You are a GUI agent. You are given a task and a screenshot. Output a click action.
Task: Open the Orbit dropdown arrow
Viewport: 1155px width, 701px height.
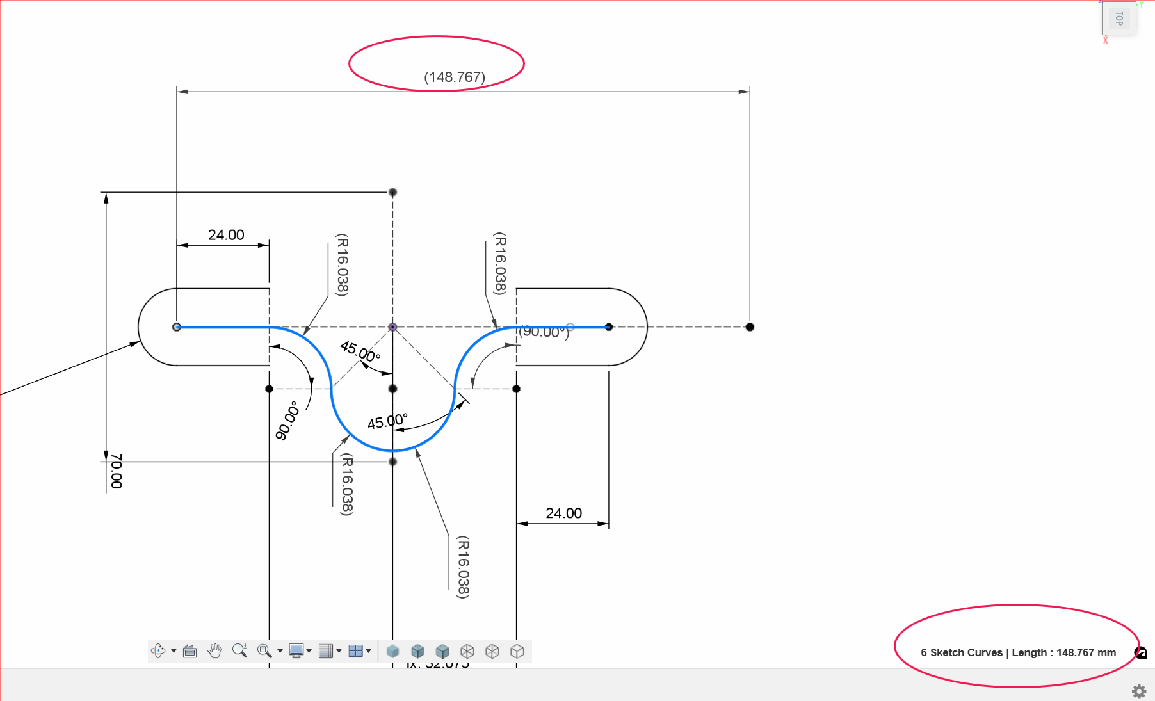173,650
